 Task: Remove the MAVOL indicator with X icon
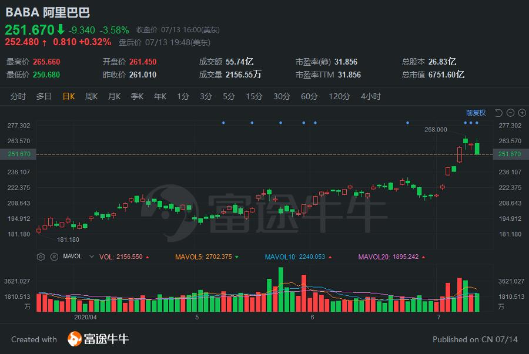pyautogui.click(x=54, y=257)
